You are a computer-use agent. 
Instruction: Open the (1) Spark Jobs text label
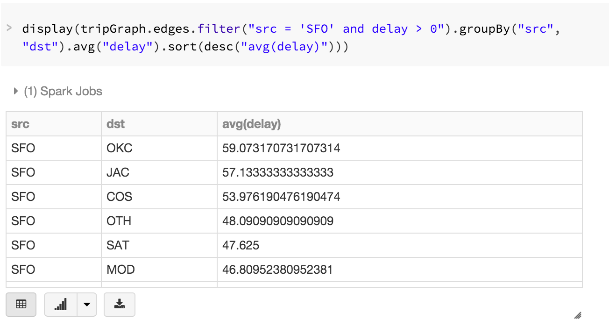click(x=63, y=91)
